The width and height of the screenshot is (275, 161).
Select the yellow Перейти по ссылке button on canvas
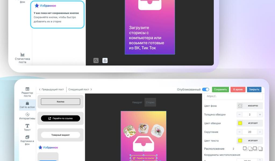point(144,158)
